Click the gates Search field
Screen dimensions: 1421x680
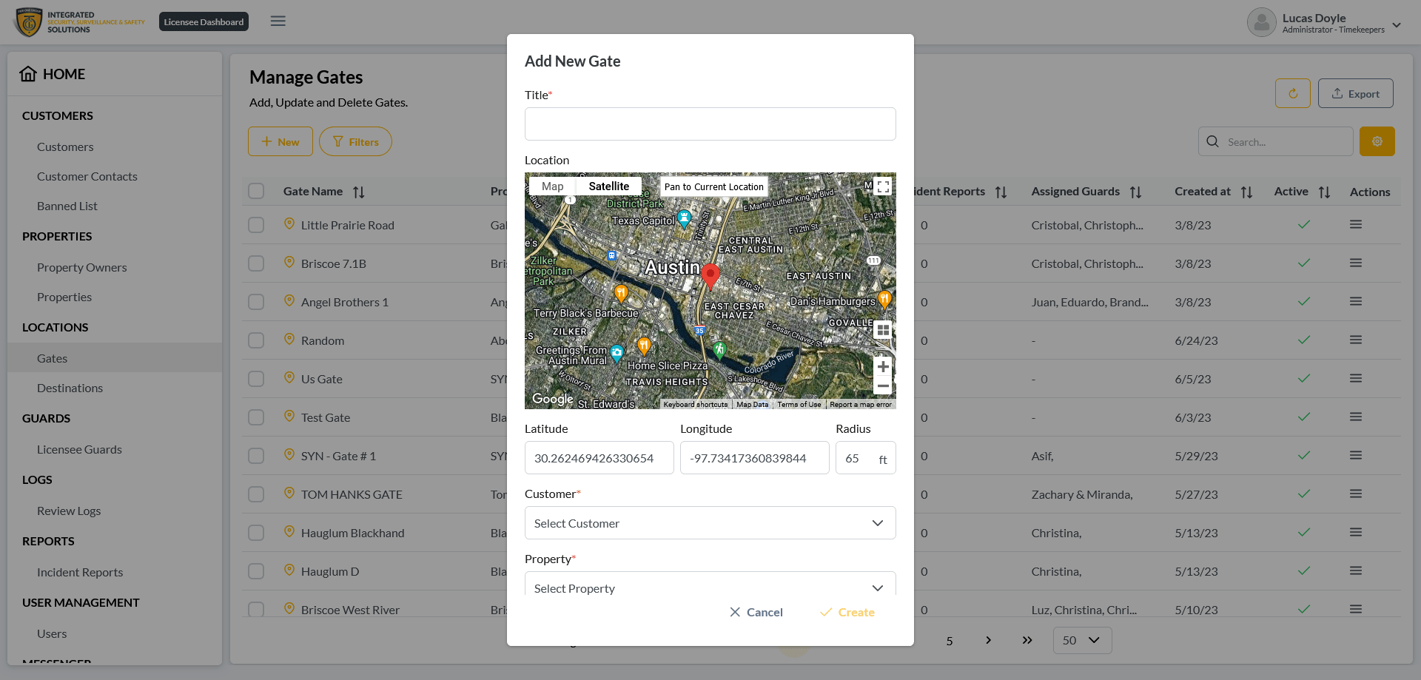coord(1276,141)
